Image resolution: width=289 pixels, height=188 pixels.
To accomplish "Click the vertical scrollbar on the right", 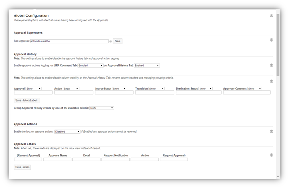I will coord(278,94).
